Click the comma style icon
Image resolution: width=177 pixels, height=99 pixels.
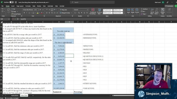click(82, 13)
